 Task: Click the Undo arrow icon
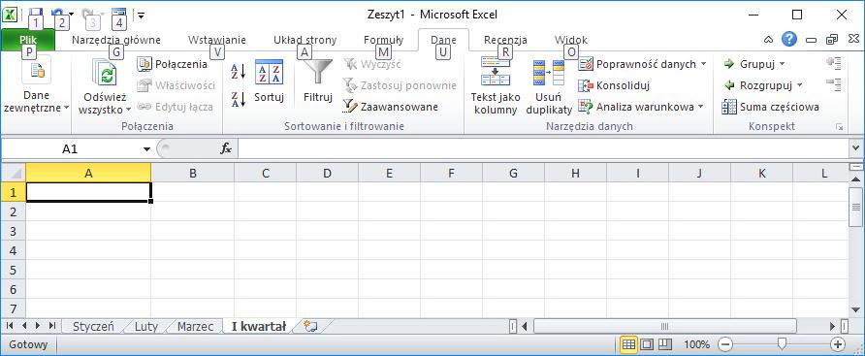[x=57, y=14]
